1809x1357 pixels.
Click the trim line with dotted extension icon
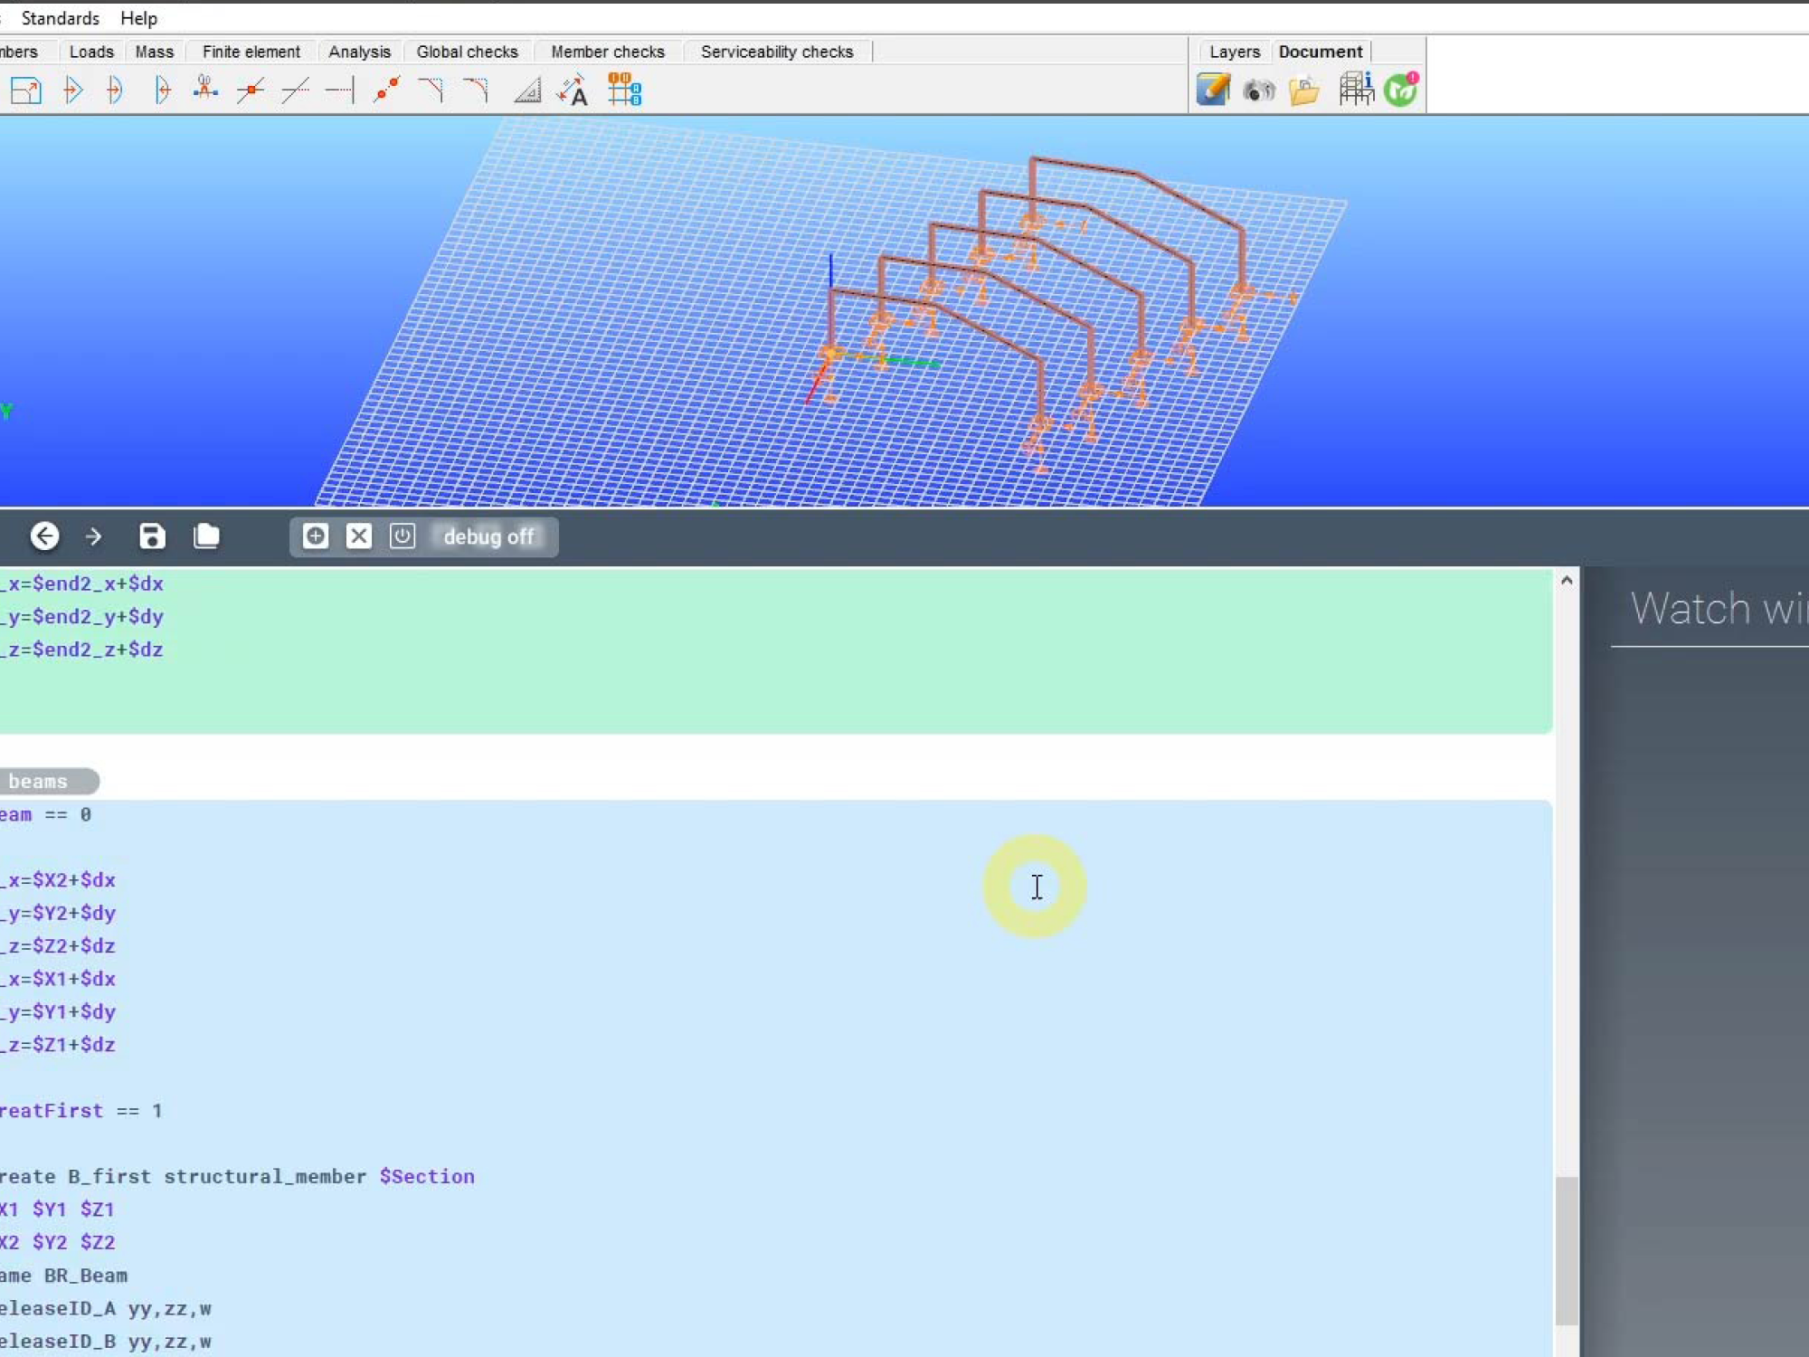click(295, 90)
